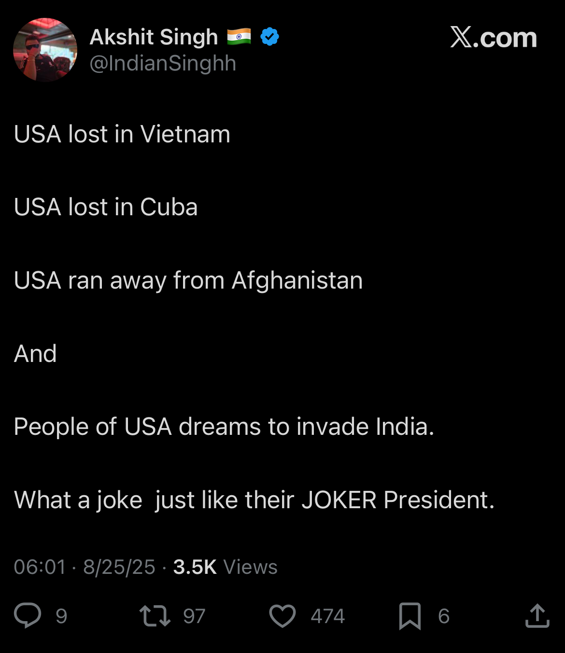Image resolution: width=565 pixels, height=653 pixels.
Task: Click the blue verified badge
Action: 269,37
